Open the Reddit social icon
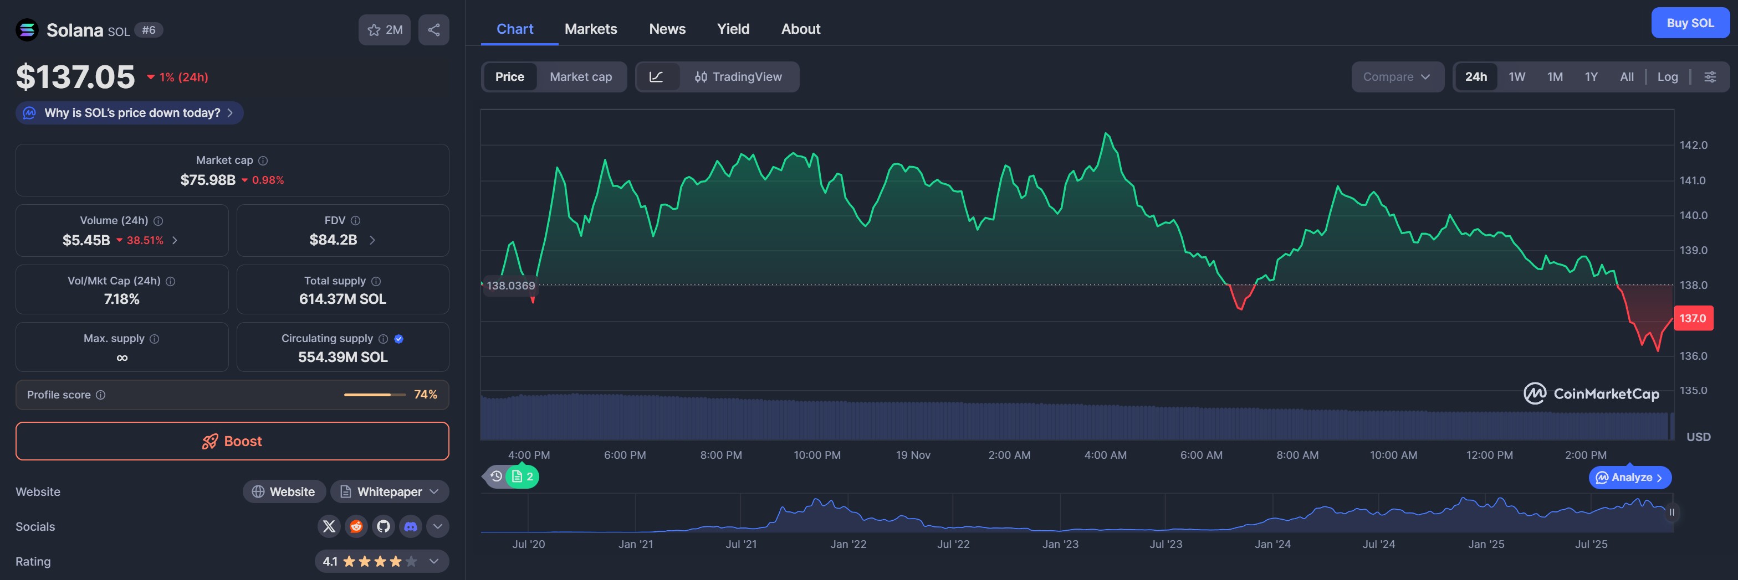 click(356, 526)
